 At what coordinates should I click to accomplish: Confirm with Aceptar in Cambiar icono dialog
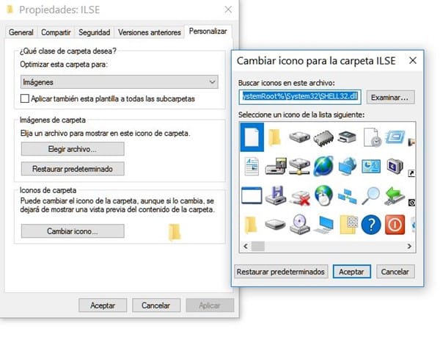pos(351,272)
